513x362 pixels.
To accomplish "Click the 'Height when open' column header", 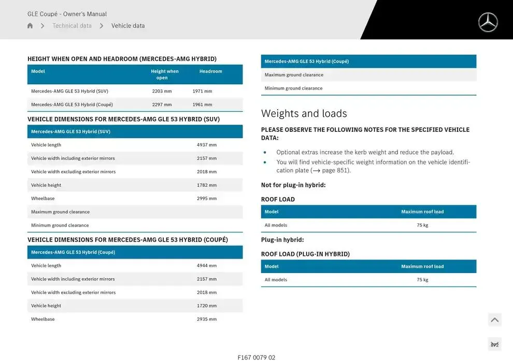I will pos(165,74).
